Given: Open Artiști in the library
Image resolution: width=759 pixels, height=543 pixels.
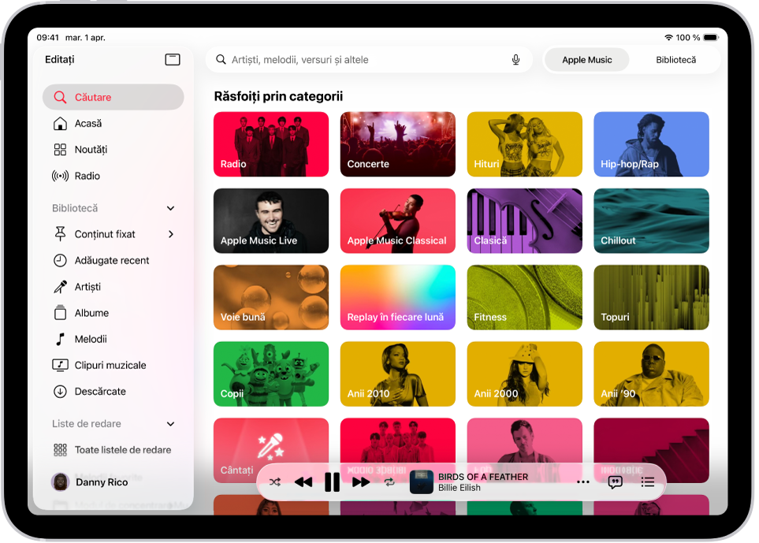Looking at the screenshot, I should coord(113,287).
